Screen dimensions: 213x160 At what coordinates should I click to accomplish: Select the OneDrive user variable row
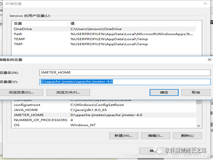[104, 29]
